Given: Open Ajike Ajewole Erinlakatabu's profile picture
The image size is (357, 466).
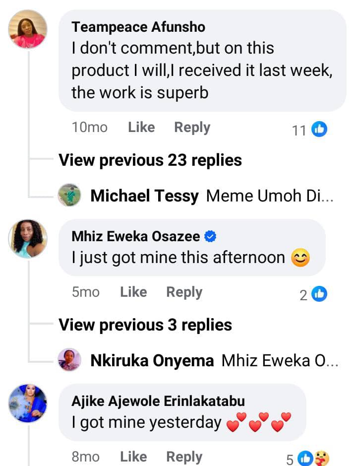Looking at the screenshot, I should (28, 403).
